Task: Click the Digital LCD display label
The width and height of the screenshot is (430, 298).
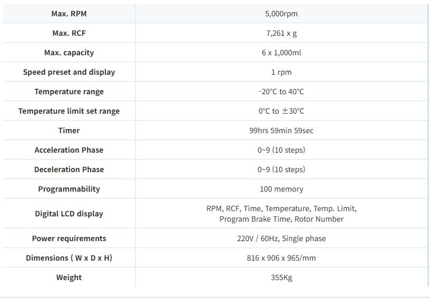Action: pyautogui.click(x=69, y=214)
